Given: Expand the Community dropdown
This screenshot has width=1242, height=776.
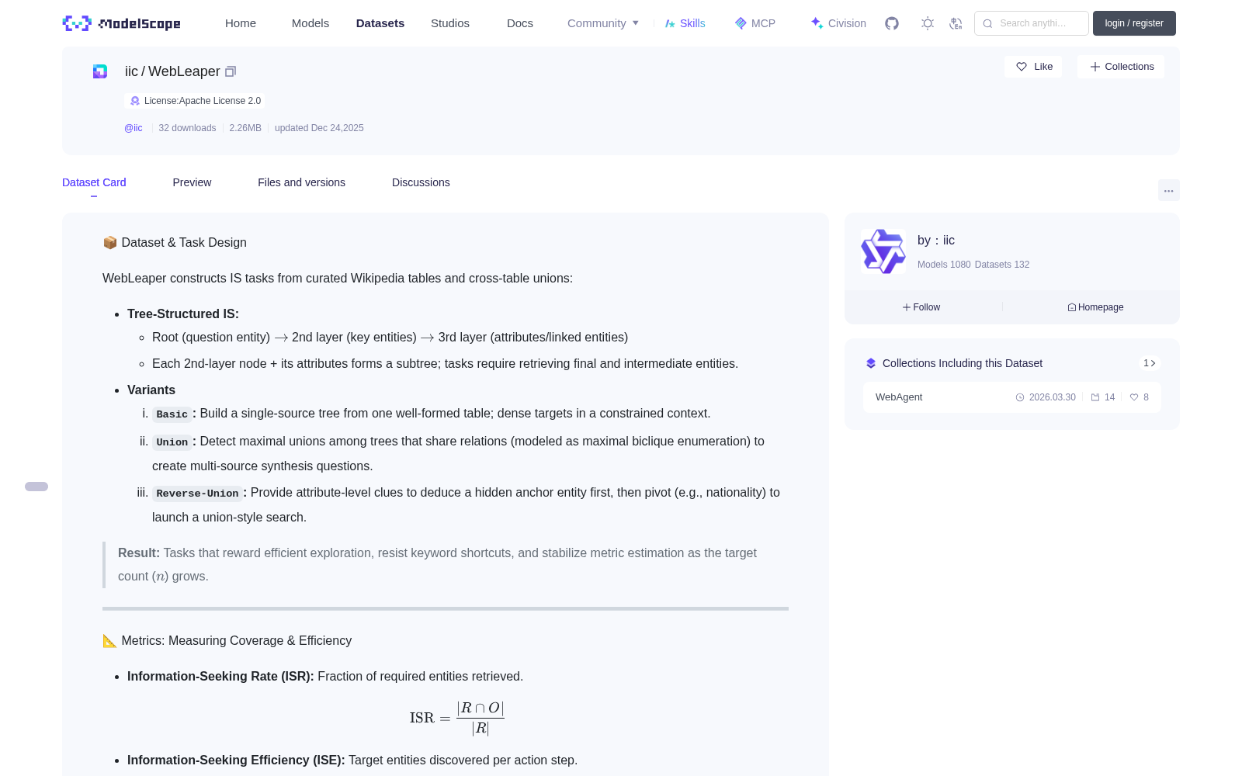Looking at the screenshot, I should pyautogui.click(x=603, y=23).
